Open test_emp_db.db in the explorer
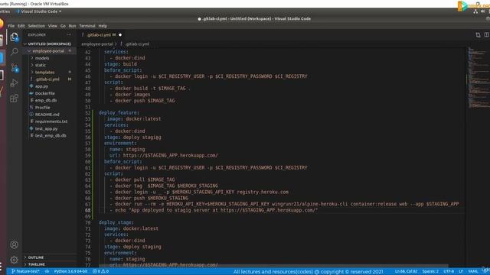The image size is (490, 275). point(51,136)
